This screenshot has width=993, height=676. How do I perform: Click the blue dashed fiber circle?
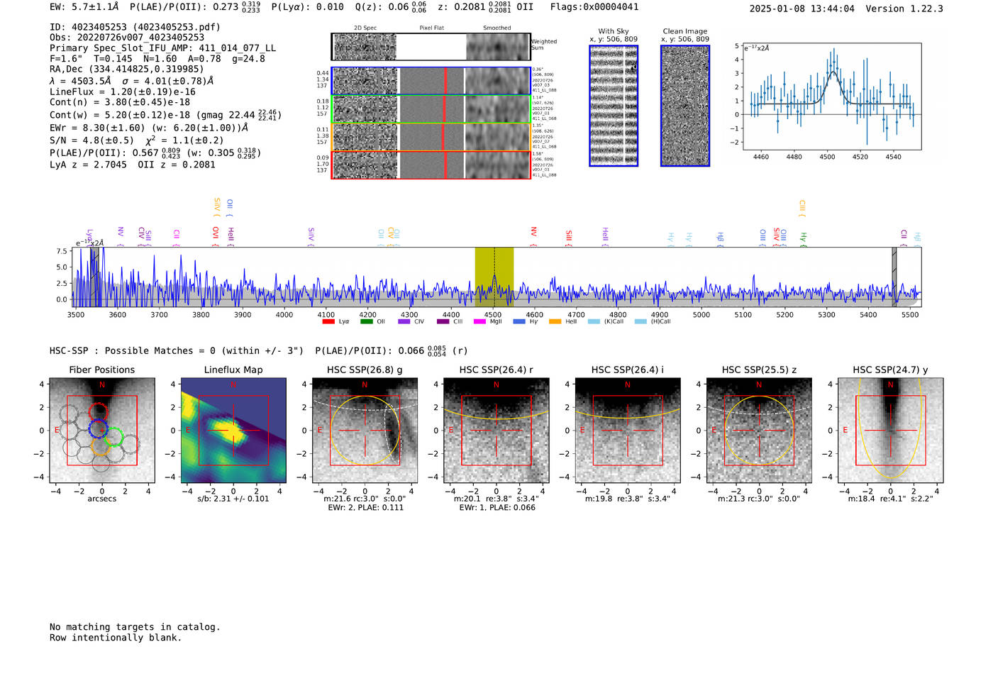(98, 428)
